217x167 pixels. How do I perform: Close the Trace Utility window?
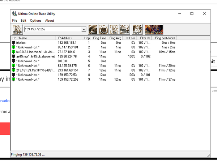point(204,14)
